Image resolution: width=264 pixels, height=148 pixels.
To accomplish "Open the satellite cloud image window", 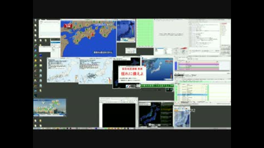I will click(182, 117).
